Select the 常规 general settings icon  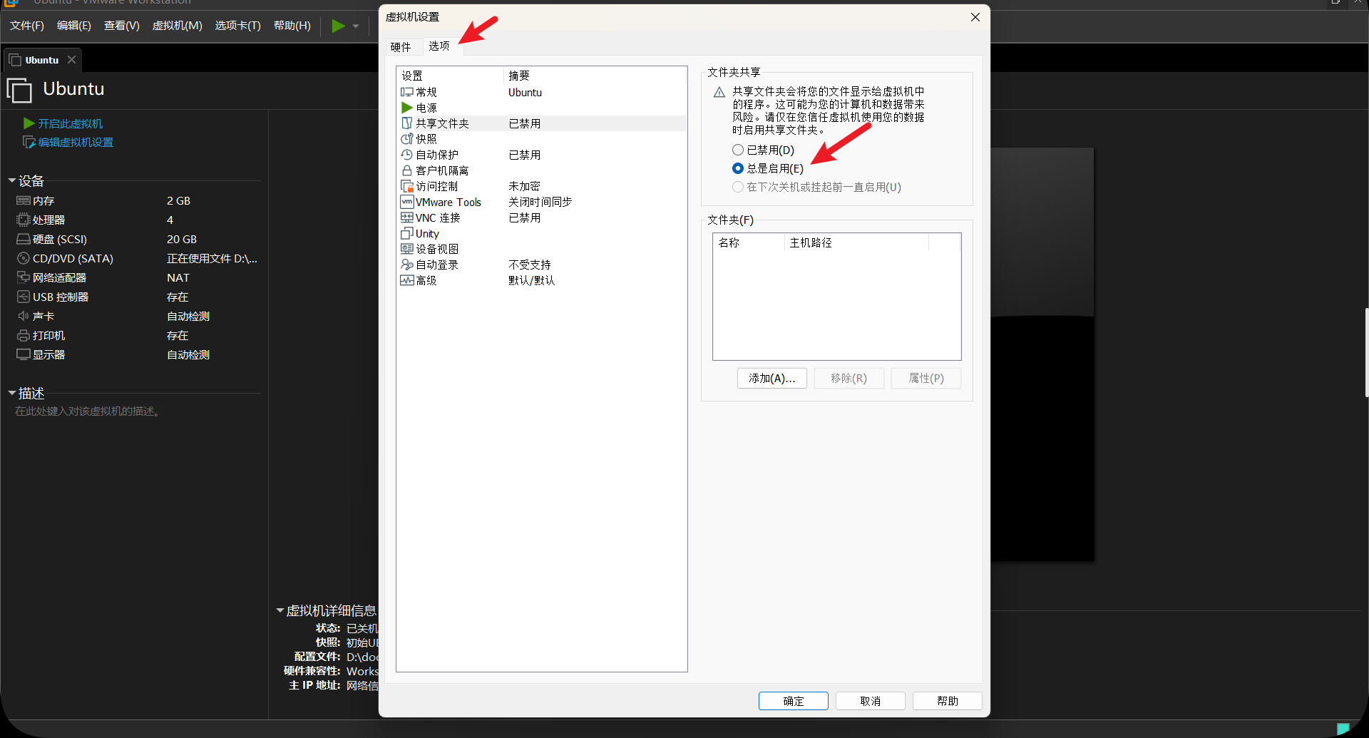[x=407, y=92]
